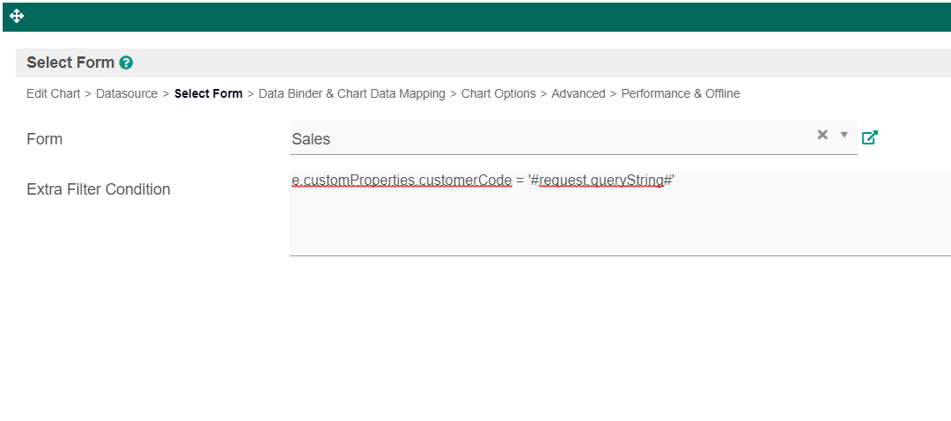
Task: Open the help icon beside Select Form
Action: [126, 63]
